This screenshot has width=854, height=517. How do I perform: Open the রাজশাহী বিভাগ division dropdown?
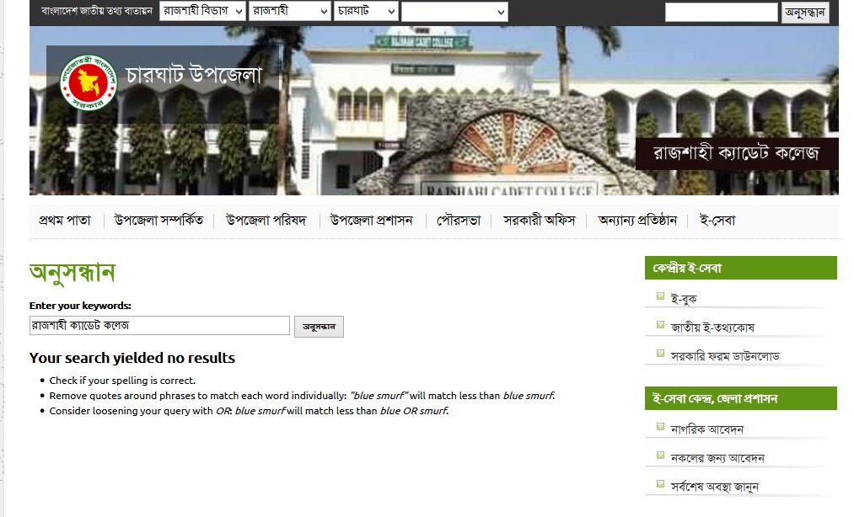point(202,11)
